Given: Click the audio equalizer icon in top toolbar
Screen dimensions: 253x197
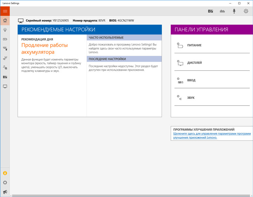Looking at the screenshot, I should [222, 11].
